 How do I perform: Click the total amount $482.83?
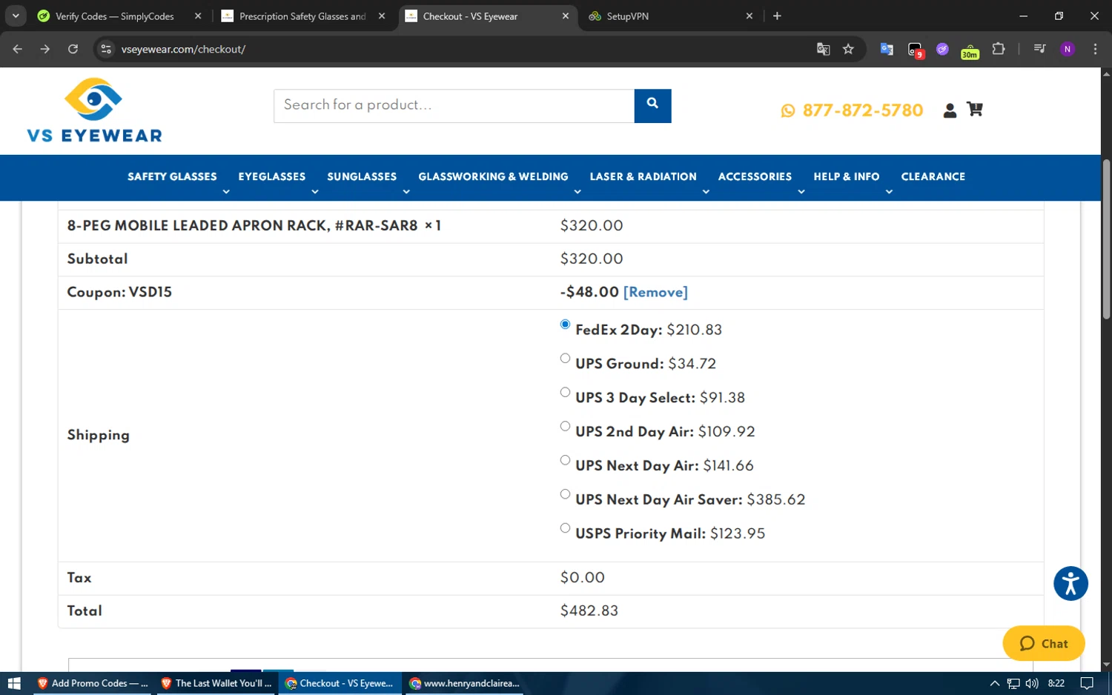589,611
